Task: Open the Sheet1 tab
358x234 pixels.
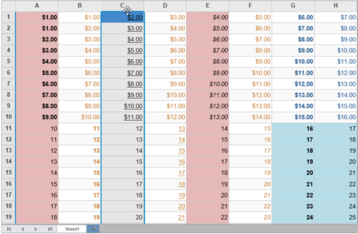Action: 72,229
